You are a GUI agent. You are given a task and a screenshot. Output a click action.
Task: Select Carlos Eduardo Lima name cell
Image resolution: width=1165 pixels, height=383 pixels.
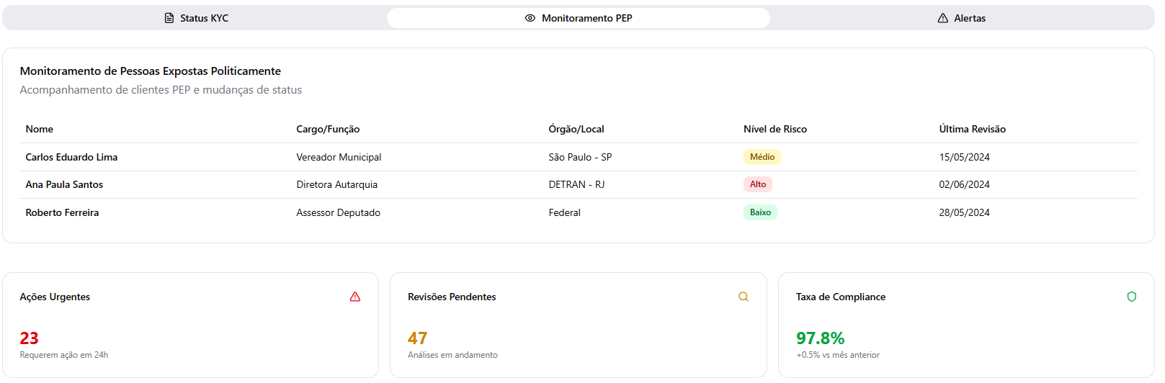pyautogui.click(x=71, y=157)
